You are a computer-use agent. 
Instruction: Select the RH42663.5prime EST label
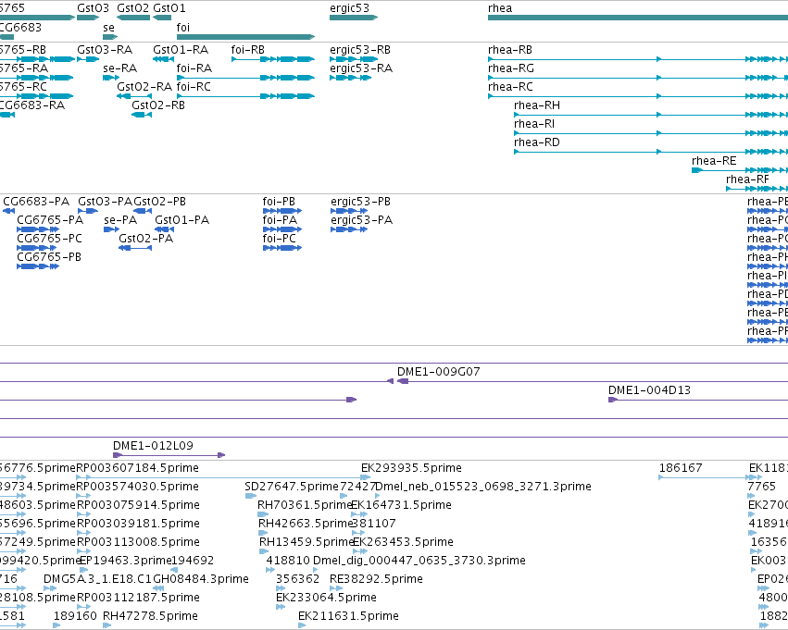(x=306, y=525)
